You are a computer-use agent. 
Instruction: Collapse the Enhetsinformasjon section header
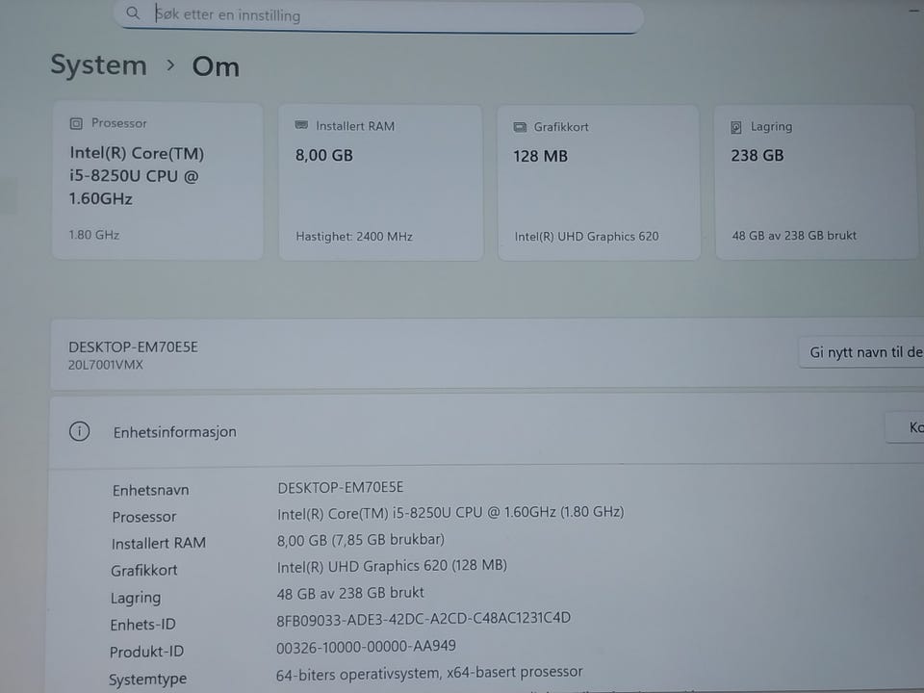pos(487,432)
